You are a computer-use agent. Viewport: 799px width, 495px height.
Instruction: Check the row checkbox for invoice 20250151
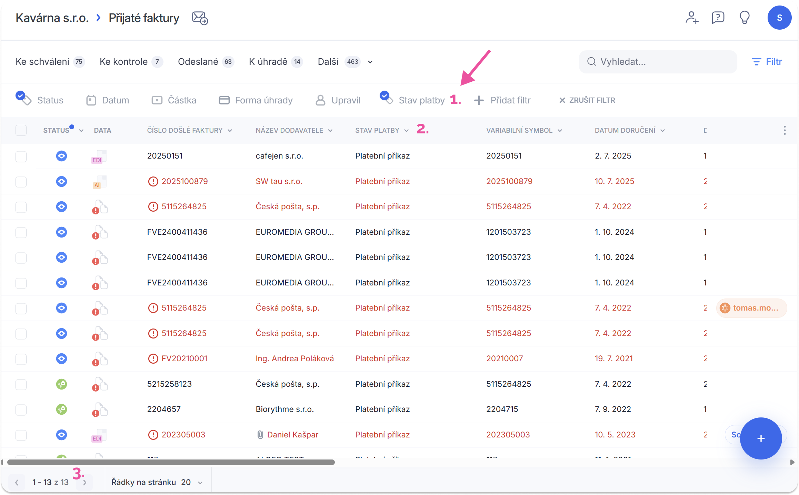click(x=21, y=156)
